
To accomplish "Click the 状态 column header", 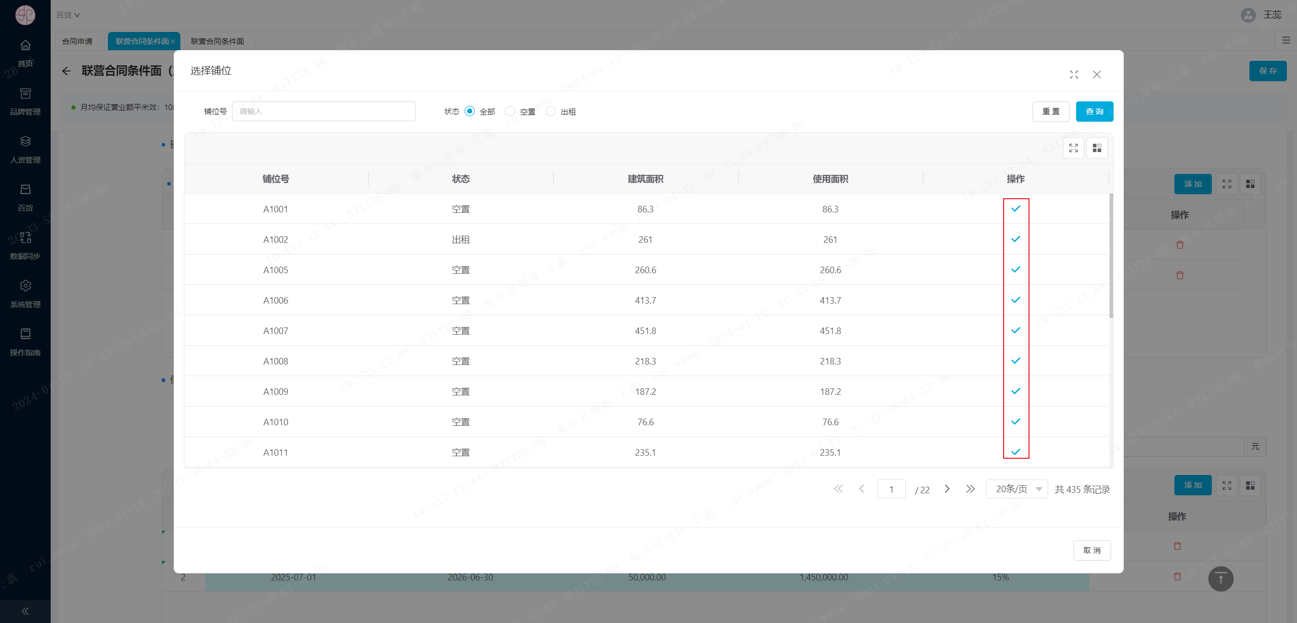I will 461,178.
